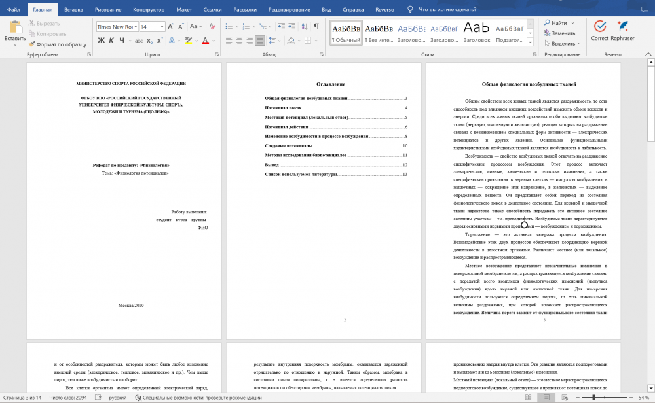The image size is (655, 403).
Task: Increase paragraph indent
Action: click(291, 27)
